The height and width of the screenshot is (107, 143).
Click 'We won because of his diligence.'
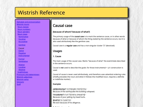(x=67, y=103)
